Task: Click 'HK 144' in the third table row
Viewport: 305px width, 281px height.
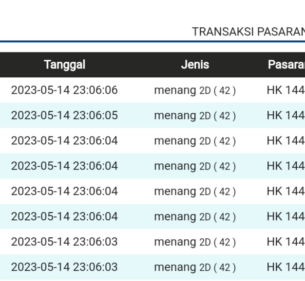Action: tap(286, 141)
